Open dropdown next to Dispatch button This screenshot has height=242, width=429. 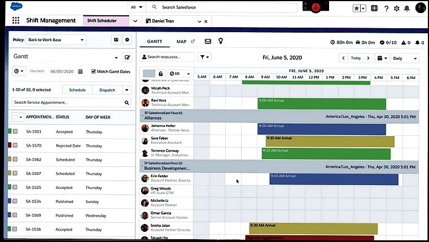click(x=126, y=90)
